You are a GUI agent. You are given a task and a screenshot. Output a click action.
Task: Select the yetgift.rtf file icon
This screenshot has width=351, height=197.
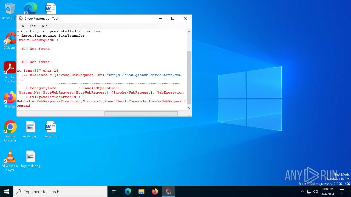51,129
